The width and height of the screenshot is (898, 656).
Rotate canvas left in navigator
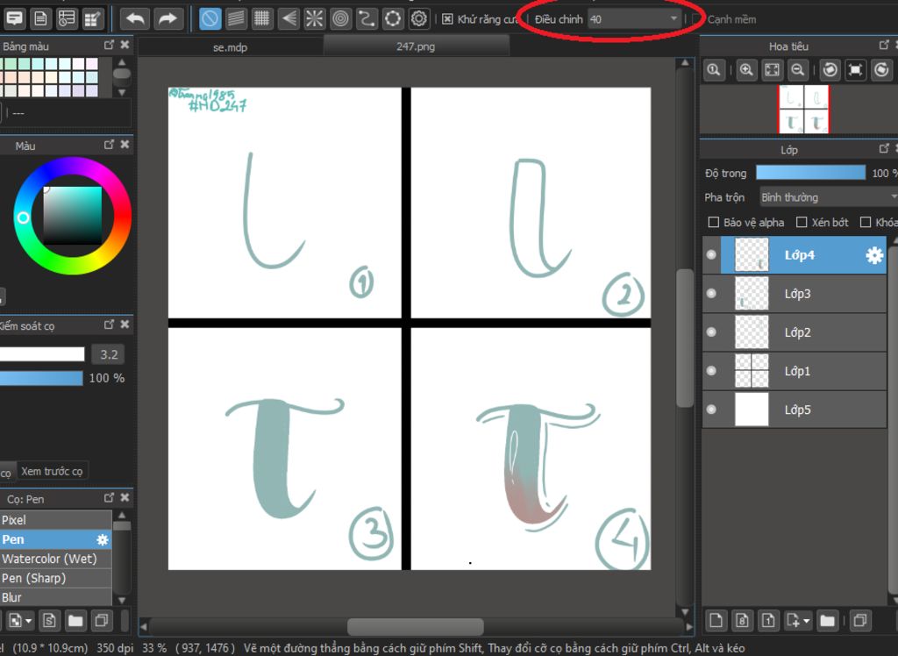pos(830,70)
